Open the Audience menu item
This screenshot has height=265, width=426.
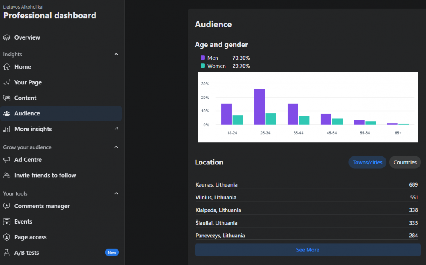click(x=27, y=114)
